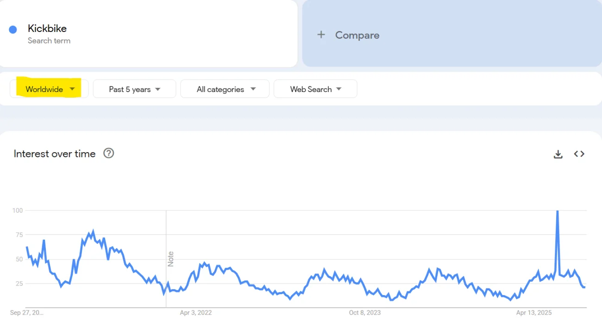The image size is (602, 327).
Task: Expand the Worldwide region dropdown
Action: tap(49, 89)
